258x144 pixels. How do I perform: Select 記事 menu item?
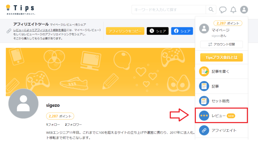point(222,86)
